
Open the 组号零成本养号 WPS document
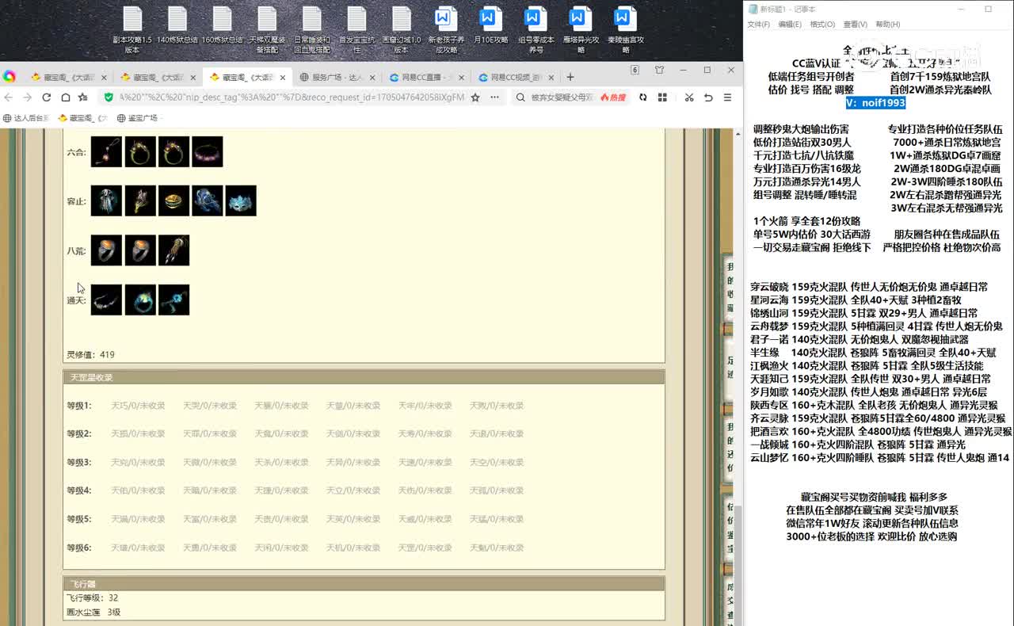536,30
